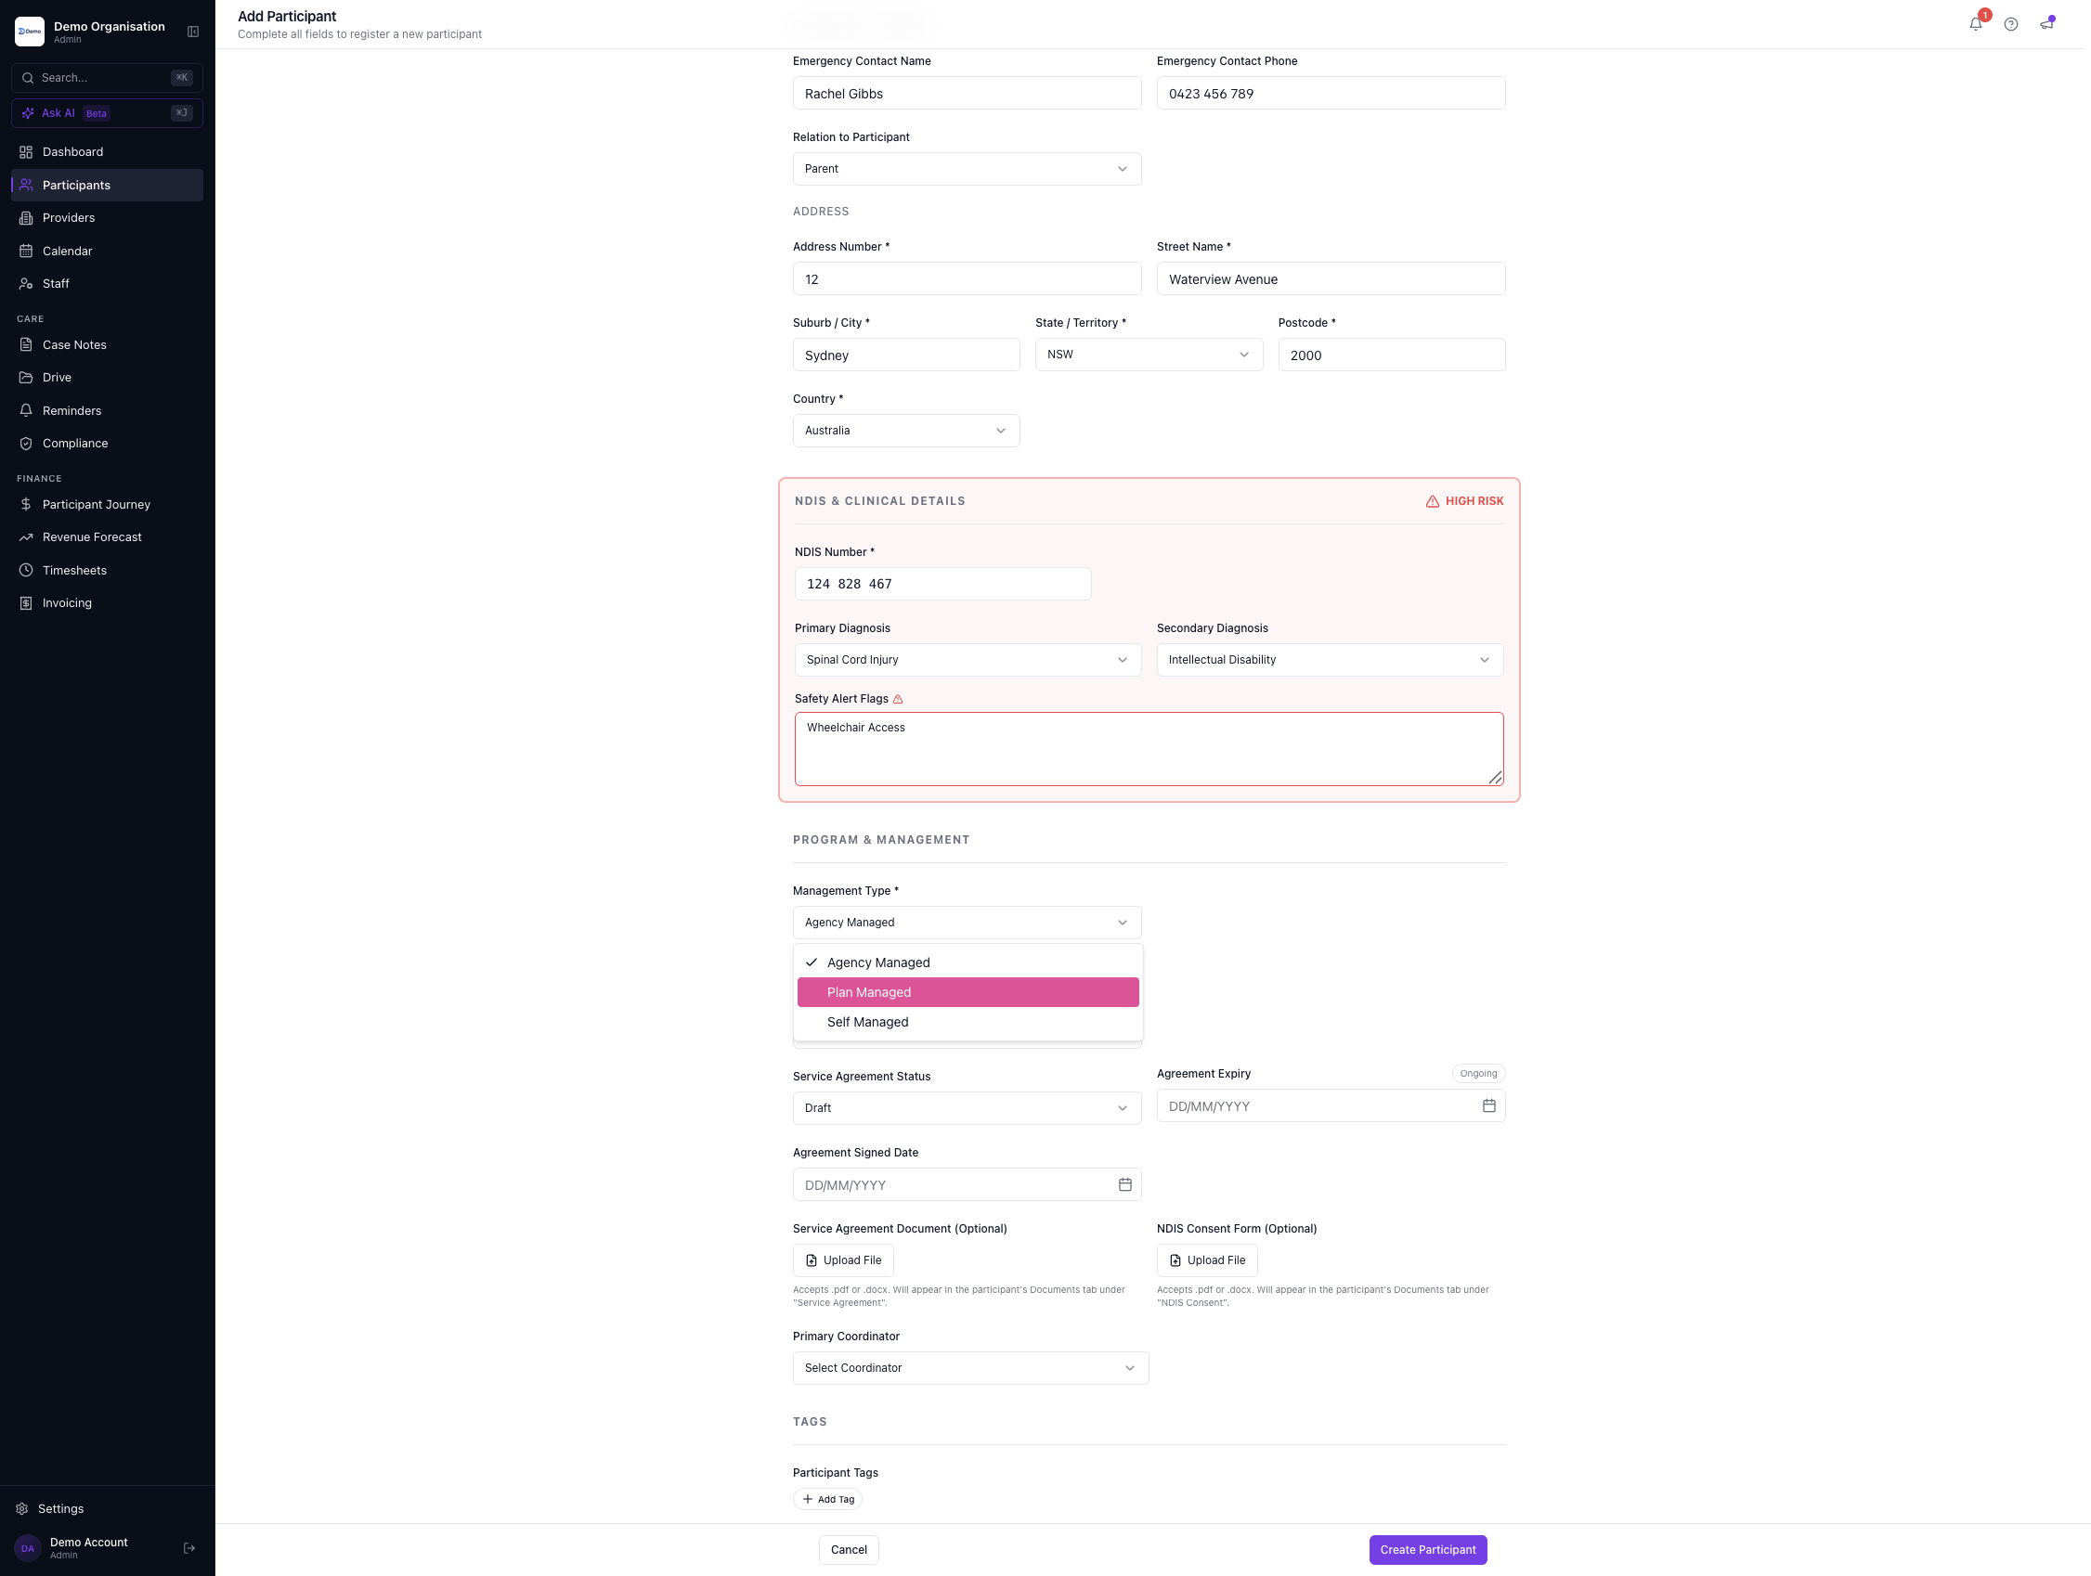
Task: Open Calendar in the sidebar
Action: coord(107,252)
